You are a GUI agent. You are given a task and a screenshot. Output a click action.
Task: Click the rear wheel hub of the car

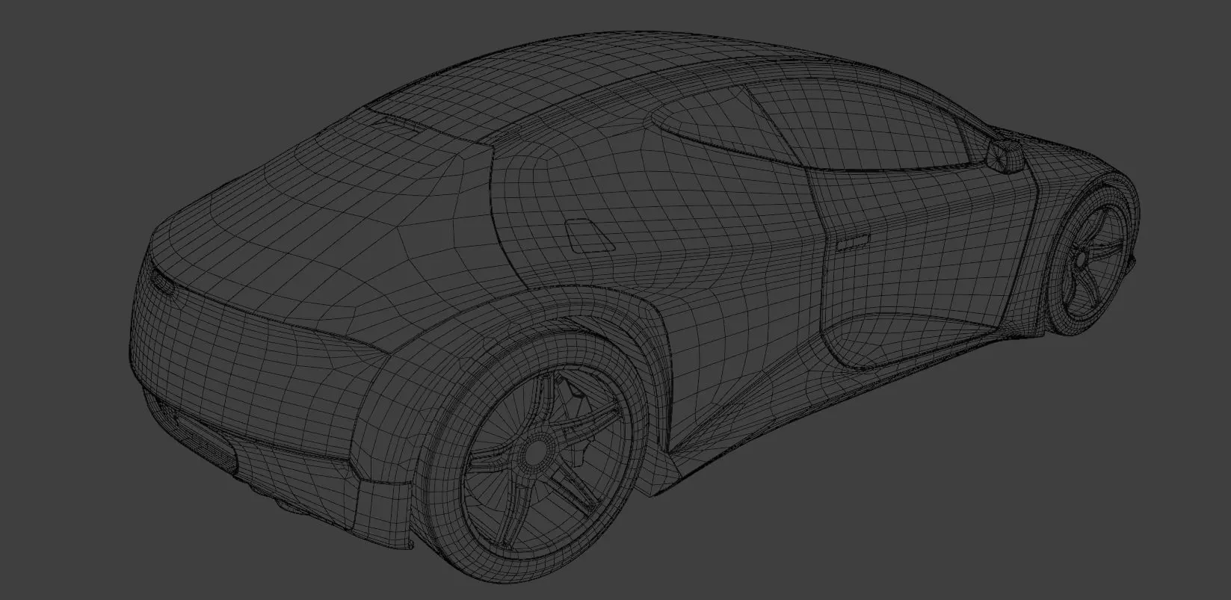click(537, 451)
